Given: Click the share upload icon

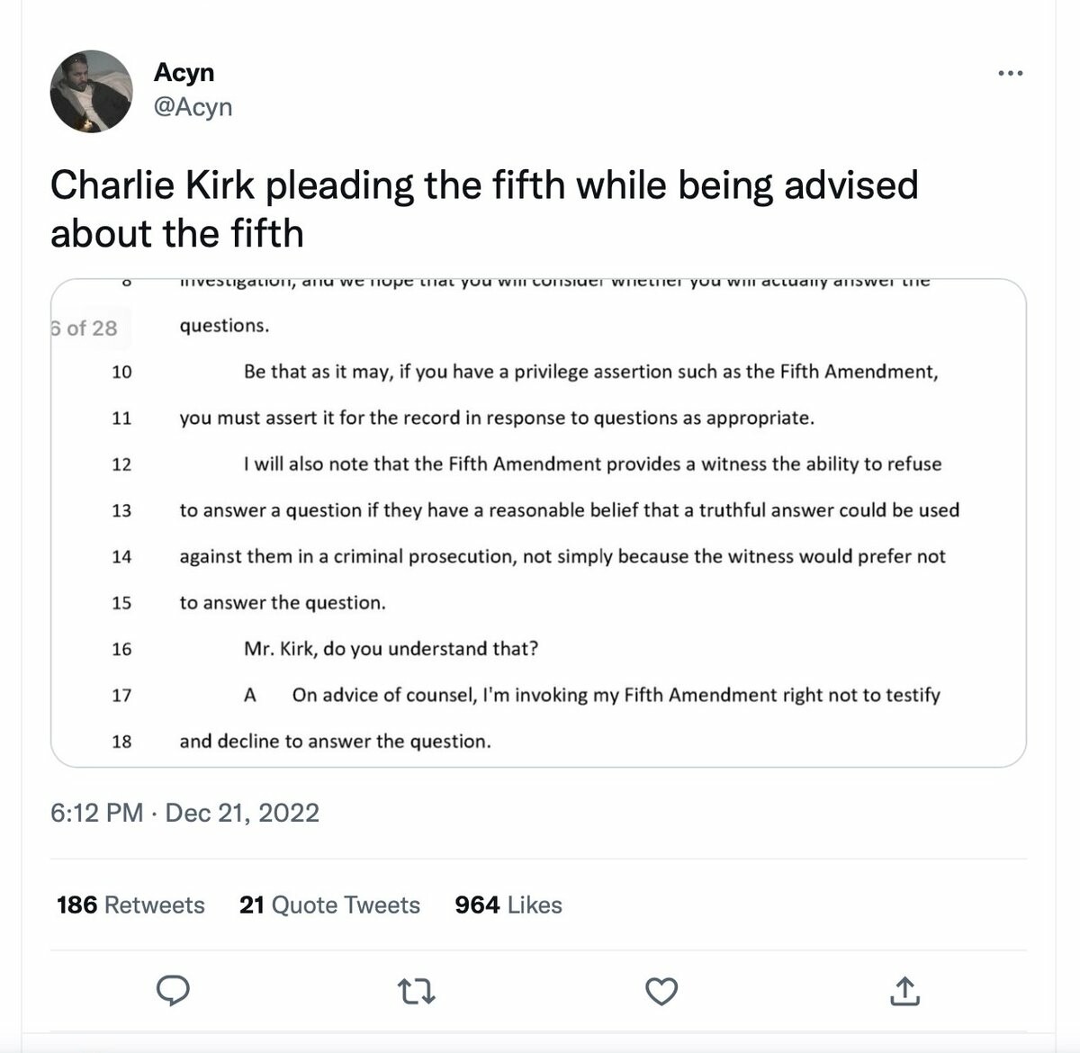Looking at the screenshot, I should pyautogui.click(x=904, y=991).
